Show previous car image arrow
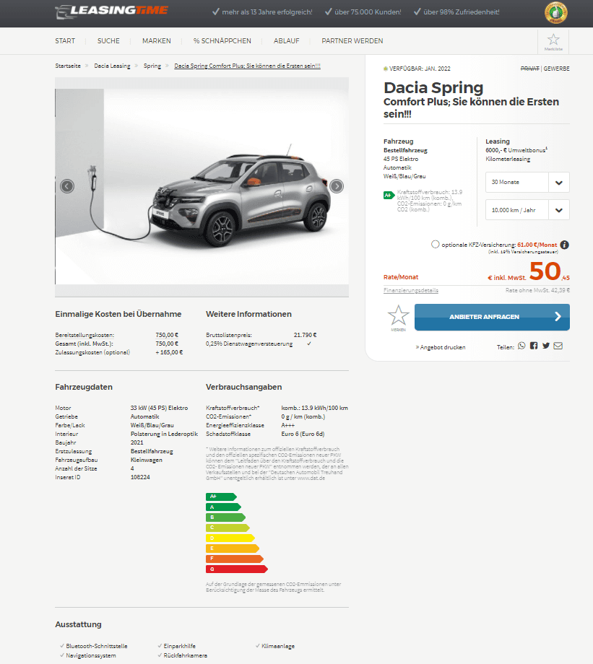Screen dimensions: 593x664 pyautogui.click(x=67, y=186)
